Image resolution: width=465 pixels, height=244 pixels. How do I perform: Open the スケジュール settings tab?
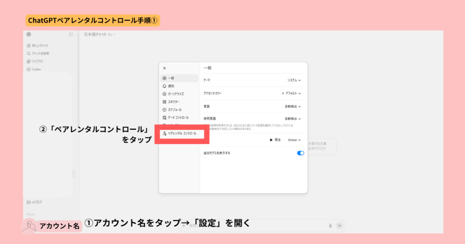point(179,110)
